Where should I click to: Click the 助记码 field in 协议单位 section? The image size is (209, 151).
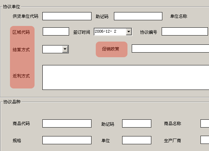pos(138,16)
